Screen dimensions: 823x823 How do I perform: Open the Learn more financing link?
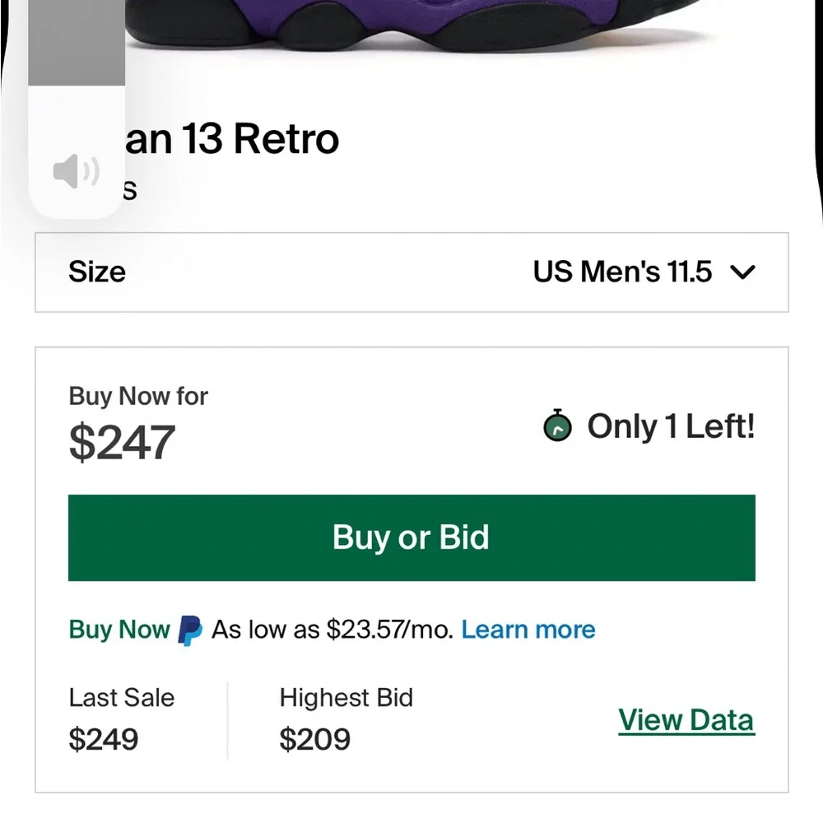528,629
